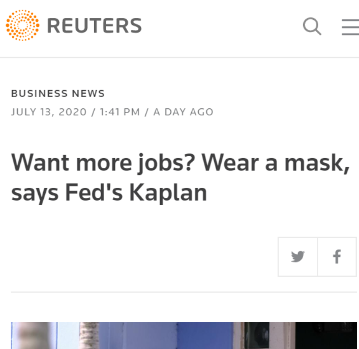Share article via Twitter bird icon

click(298, 256)
